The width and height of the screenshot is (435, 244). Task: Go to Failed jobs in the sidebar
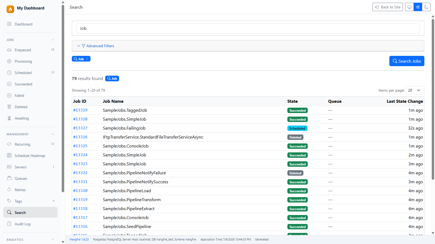pos(30,95)
